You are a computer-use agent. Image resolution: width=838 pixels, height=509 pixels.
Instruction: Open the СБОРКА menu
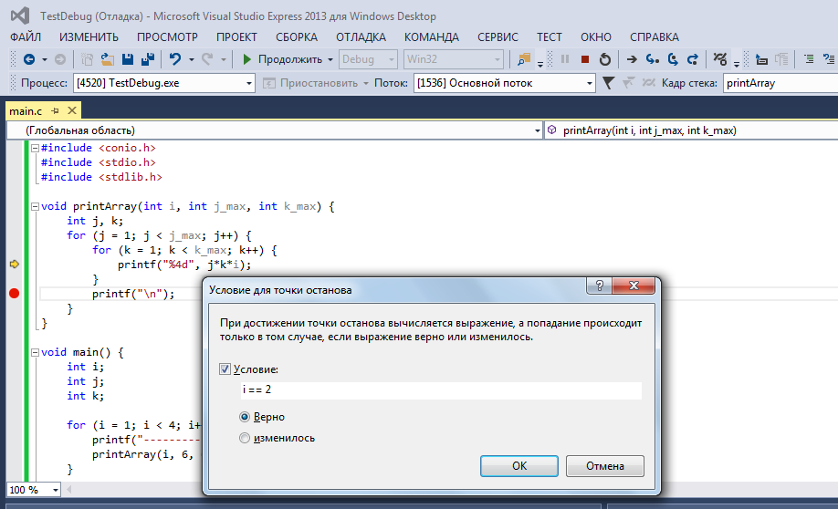297,36
